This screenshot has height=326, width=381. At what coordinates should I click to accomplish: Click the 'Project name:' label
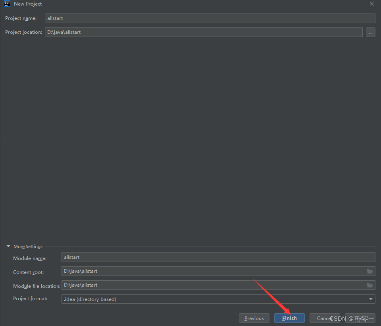coord(21,18)
